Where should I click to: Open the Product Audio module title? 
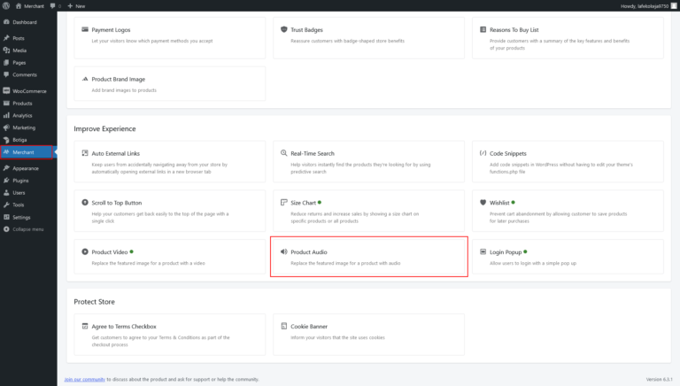309,252
